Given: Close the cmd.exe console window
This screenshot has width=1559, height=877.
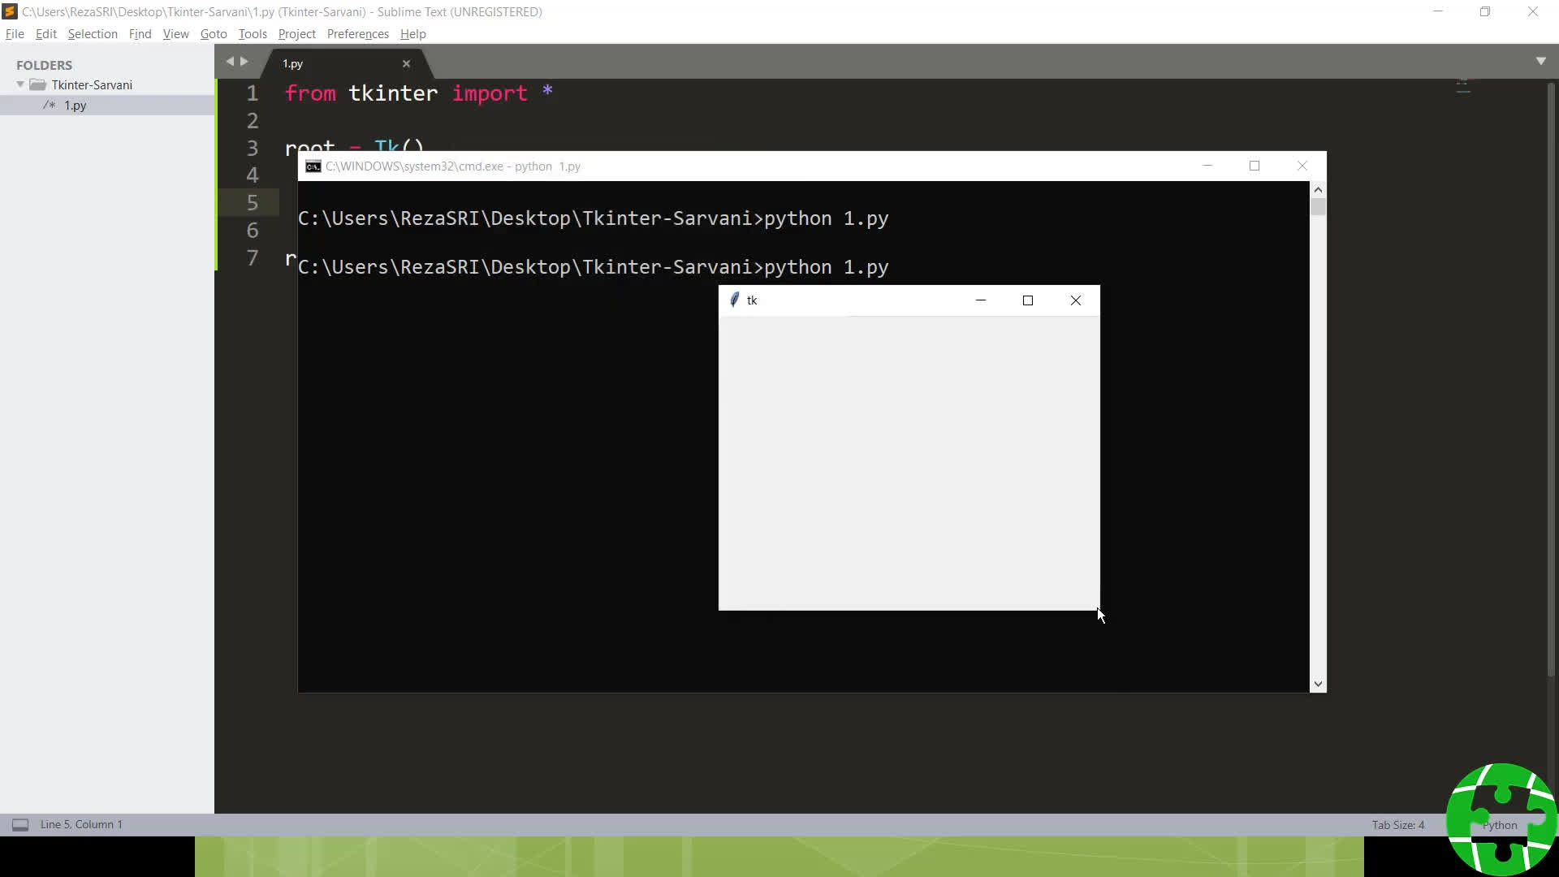Looking at the screenshot, I should [x=1302, y=166].
